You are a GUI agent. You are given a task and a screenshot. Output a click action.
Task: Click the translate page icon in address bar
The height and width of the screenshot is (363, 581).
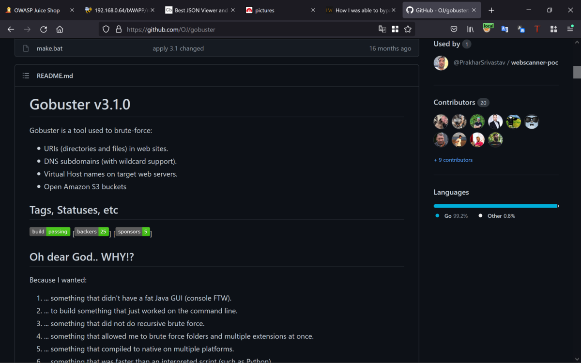(x=382, y=29)
